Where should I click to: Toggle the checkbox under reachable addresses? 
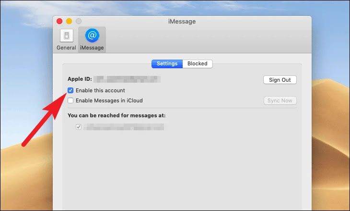pyautogui.click(x=78, y=127)
